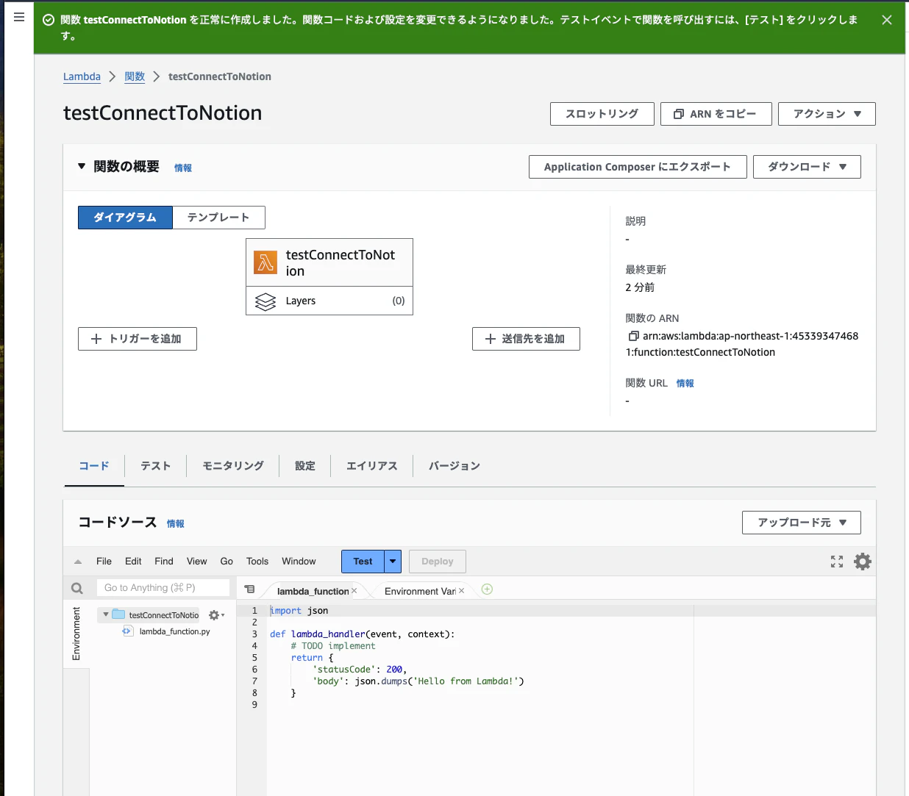909x796 pixels.
Task: Click the editor search magnifier icon
Action: (77, 588)
